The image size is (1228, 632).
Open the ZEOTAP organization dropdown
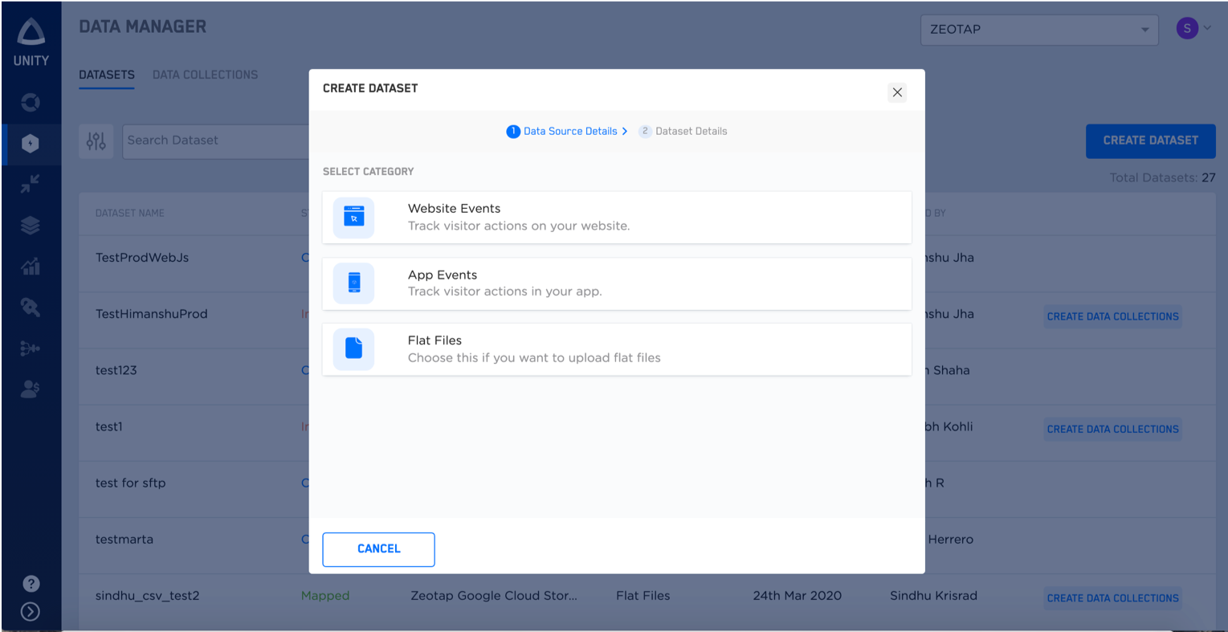[1039, 30]
